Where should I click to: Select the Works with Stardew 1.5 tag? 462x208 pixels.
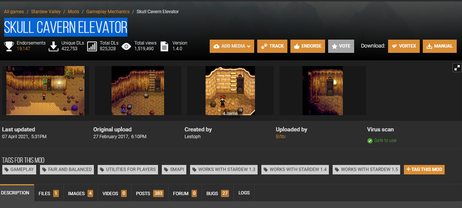pos(367,170)
